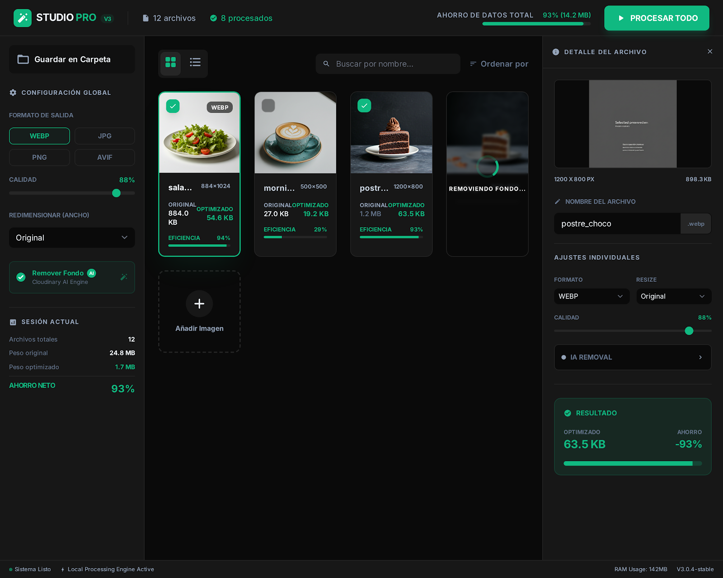Click the global Calidad slider handle
The width and height of the screenshot is (723, 578).
(x=116, y=193)
